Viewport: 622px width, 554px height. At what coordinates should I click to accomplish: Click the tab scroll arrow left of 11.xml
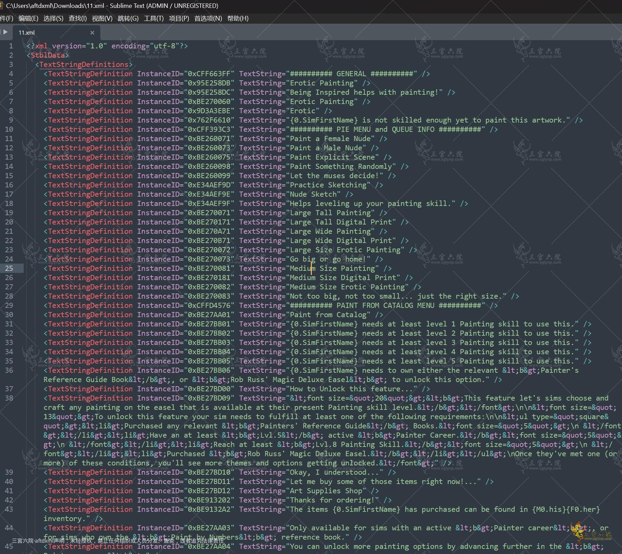pyautogui.click(x=5, y=32)
